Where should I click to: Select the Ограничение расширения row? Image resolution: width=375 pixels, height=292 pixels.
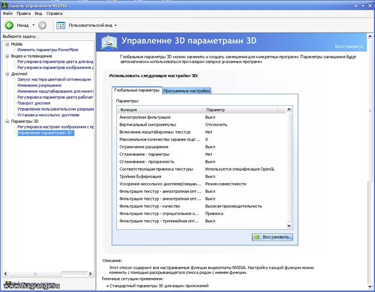click(202, 147)
